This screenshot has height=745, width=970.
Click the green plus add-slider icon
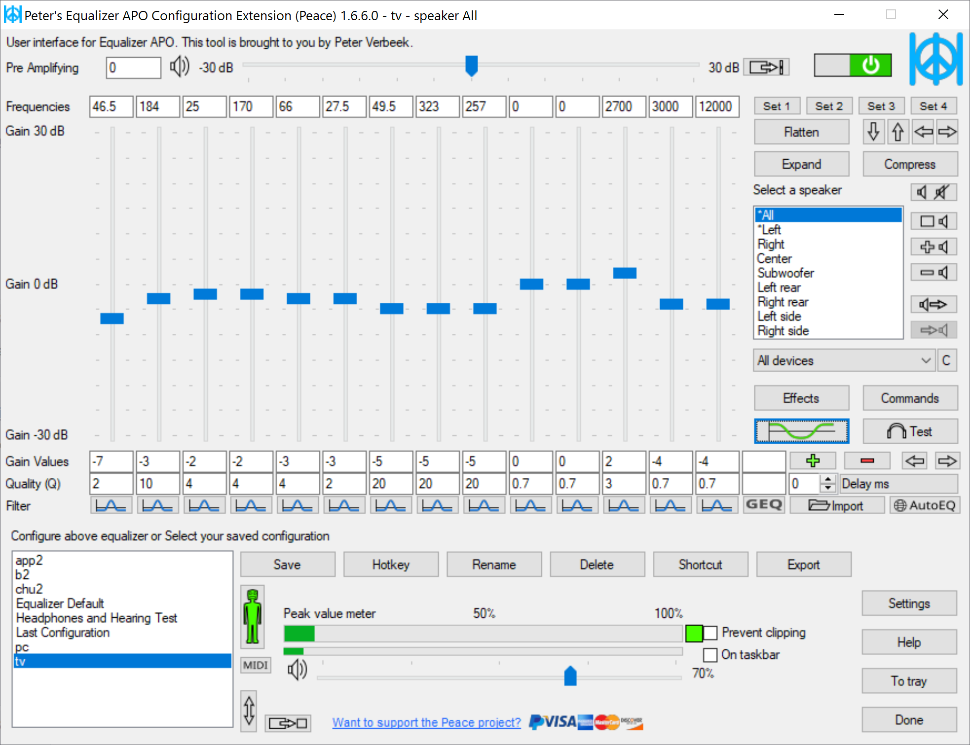[813, 461]
